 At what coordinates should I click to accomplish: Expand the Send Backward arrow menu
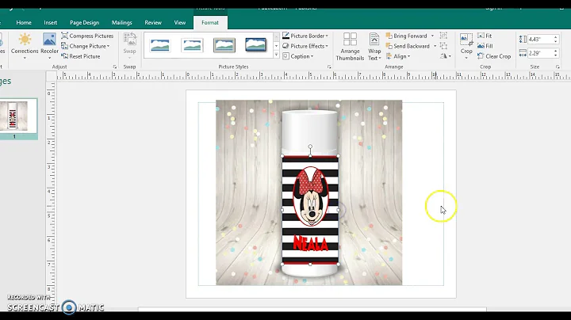[x=435, y=46]
